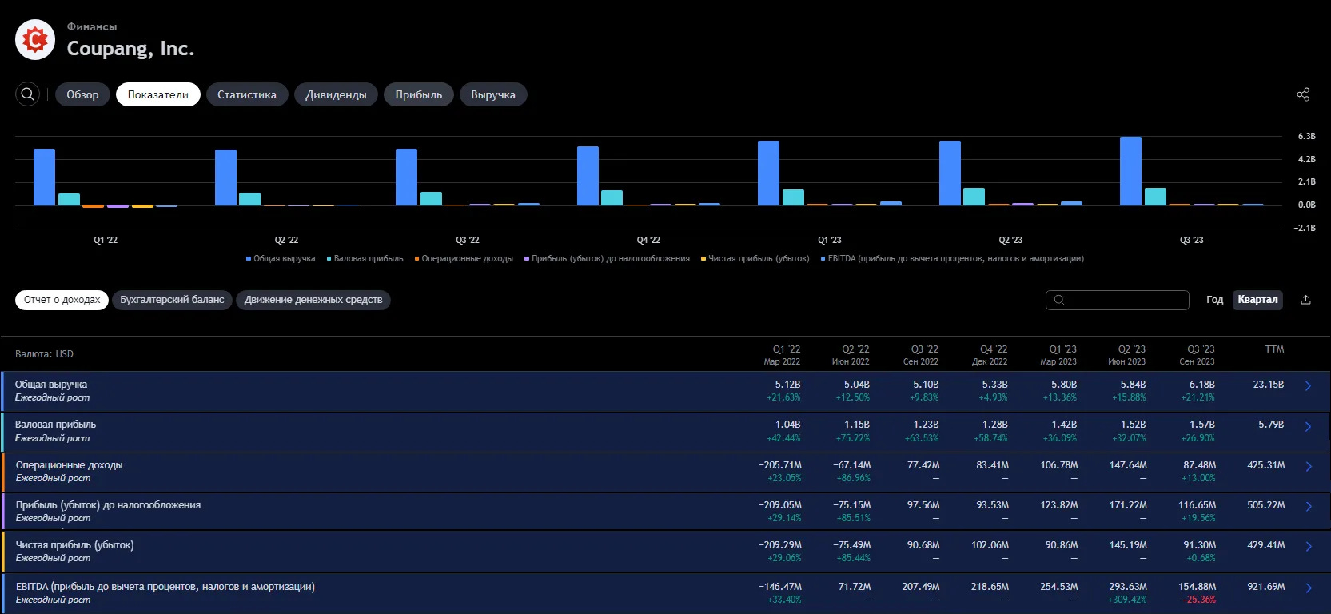Click the Q3 '23 blue revenue bar

1130,171
